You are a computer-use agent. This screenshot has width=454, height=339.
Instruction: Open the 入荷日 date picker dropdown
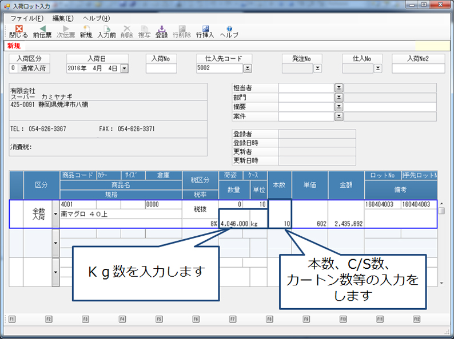click(x=124, y=68)
